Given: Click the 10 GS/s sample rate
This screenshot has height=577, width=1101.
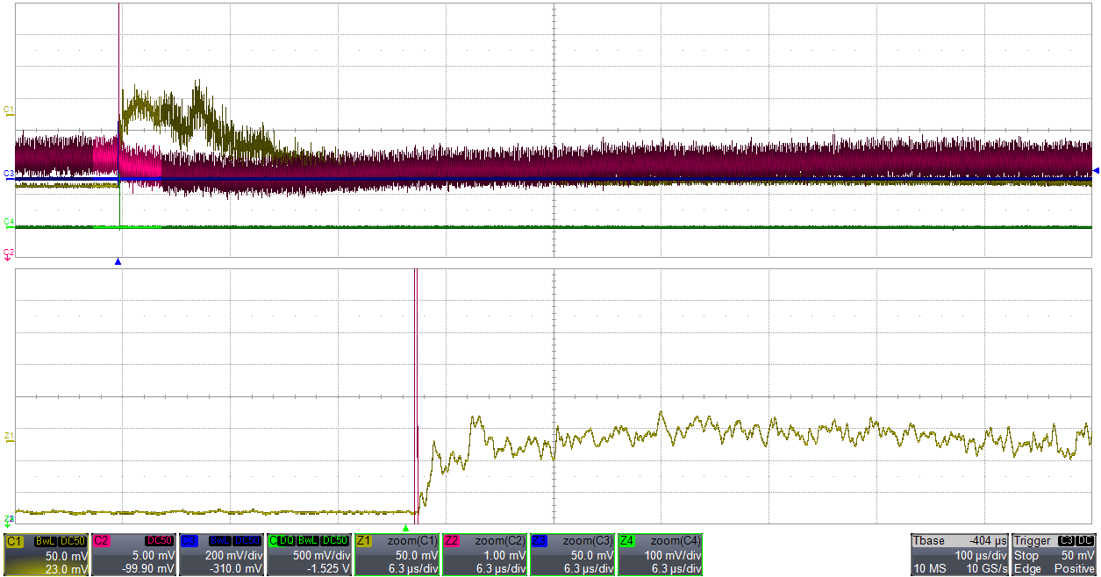Looking at the screenshot, I should pyautogui.click(x=985, y=569).
